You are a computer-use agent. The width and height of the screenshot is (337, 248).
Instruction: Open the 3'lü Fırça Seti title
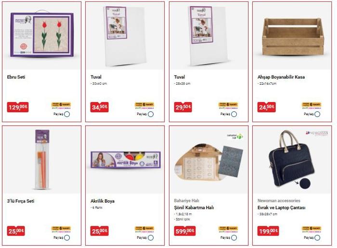(x=21, y=201)
